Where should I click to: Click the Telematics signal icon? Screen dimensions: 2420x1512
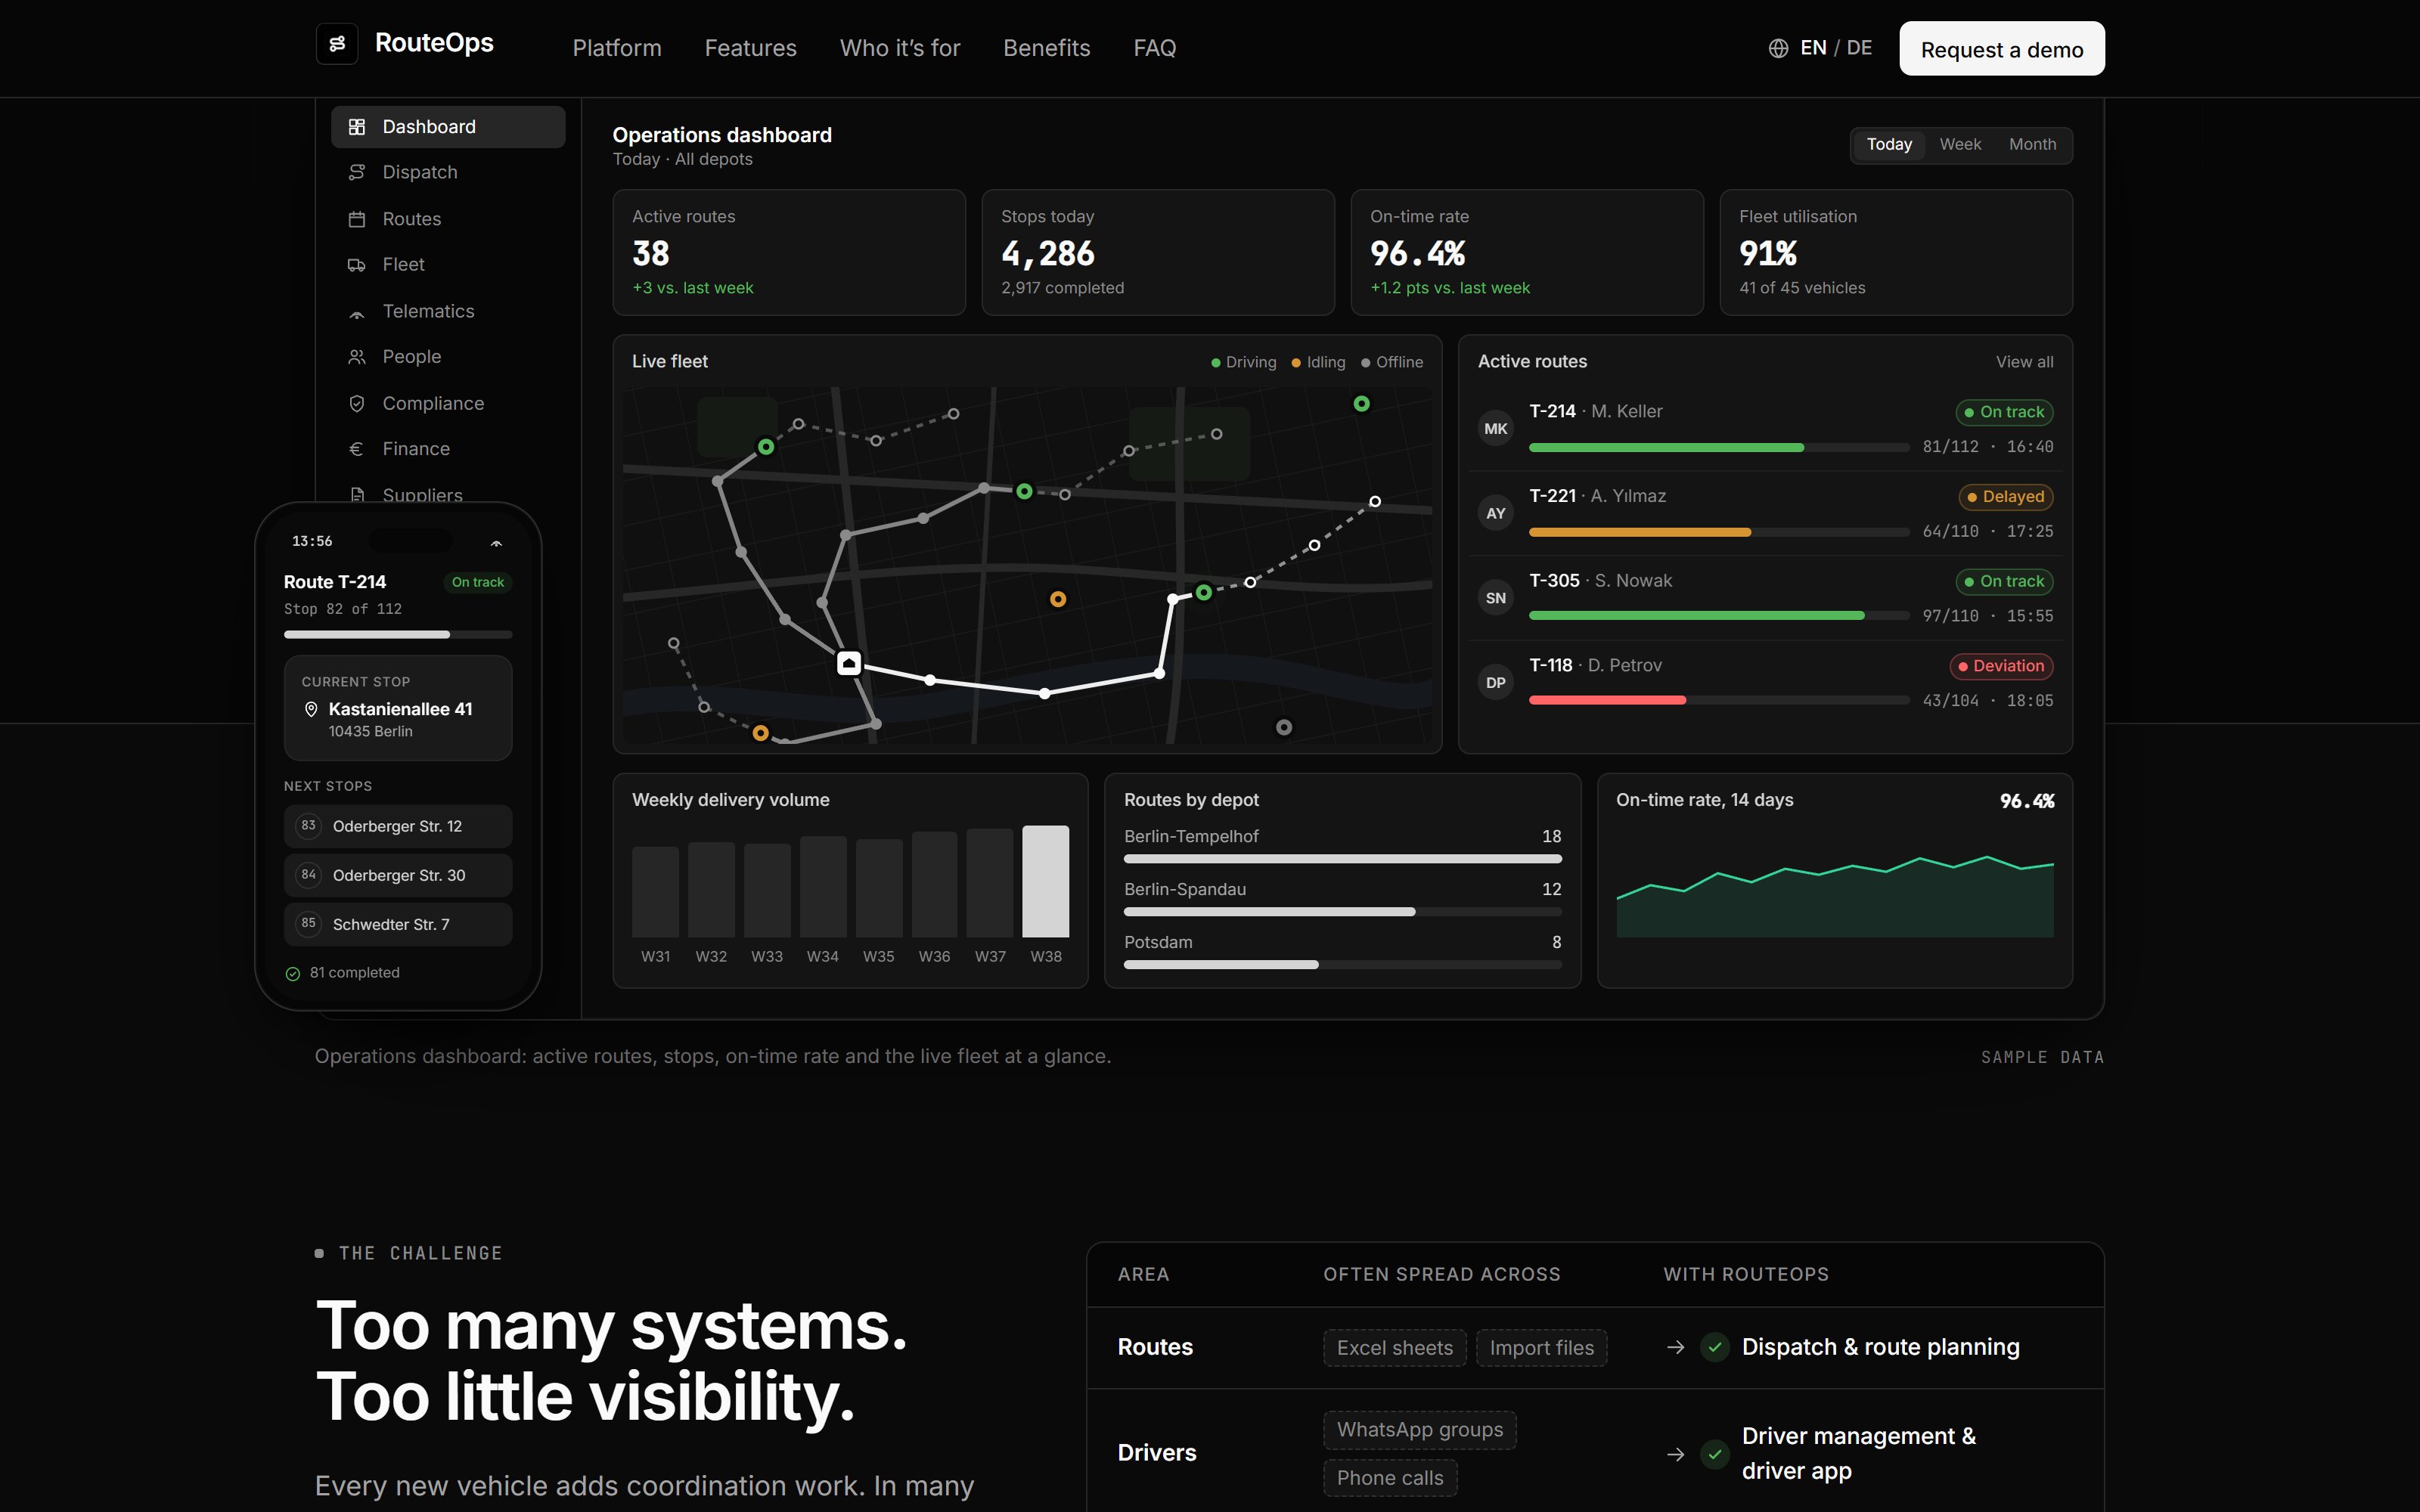pyautogui.click(x=357, y=312)
